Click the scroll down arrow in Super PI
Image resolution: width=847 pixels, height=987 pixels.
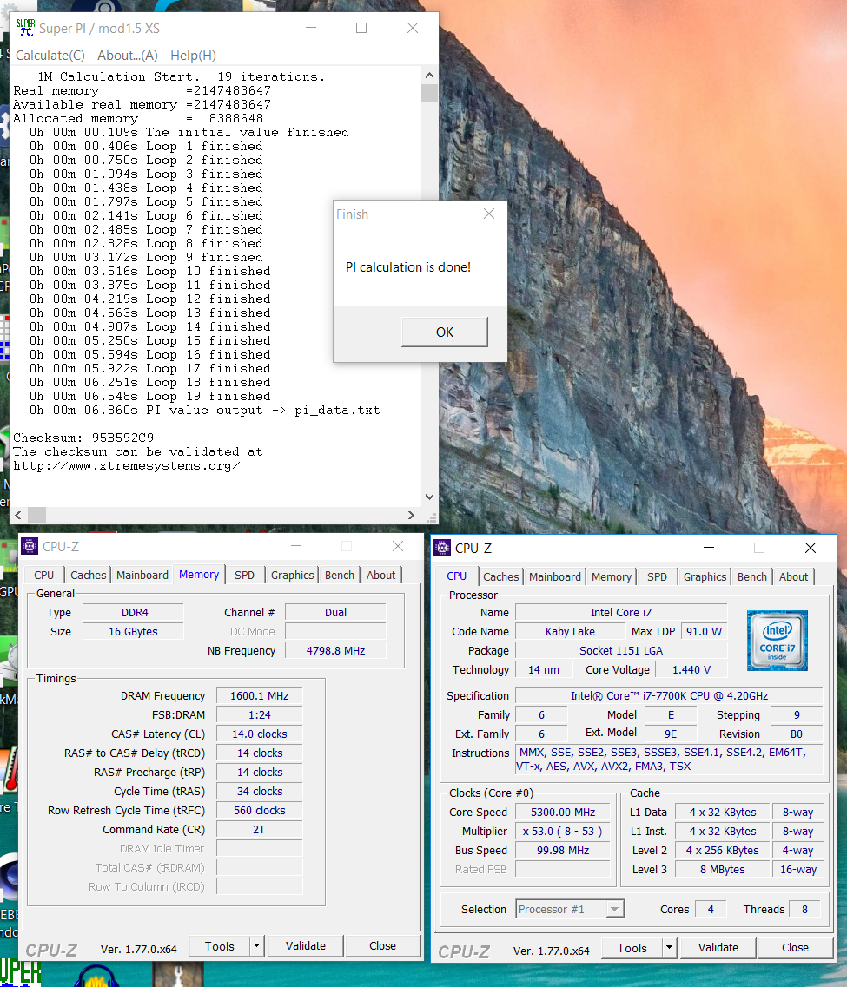(x=429, y=497)
